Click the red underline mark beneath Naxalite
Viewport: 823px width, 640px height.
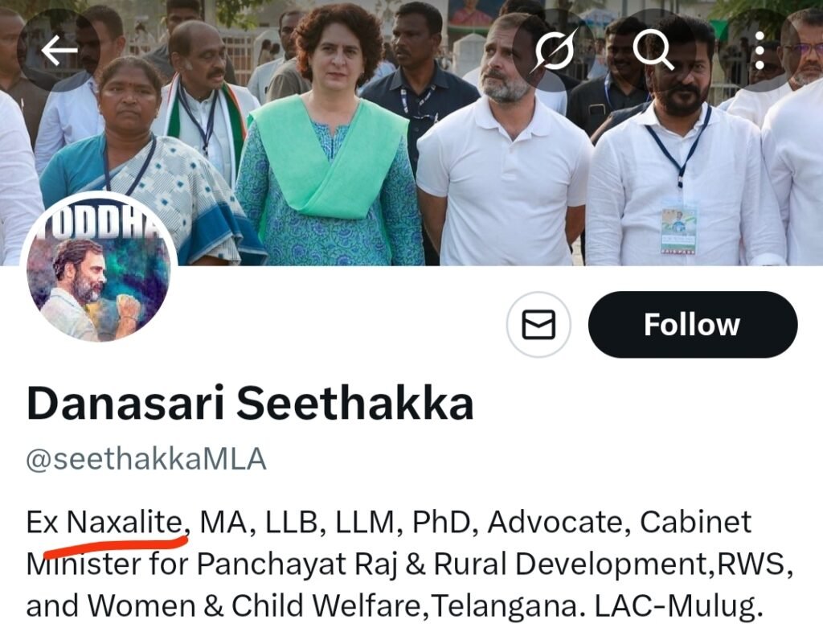click(116, 544)
